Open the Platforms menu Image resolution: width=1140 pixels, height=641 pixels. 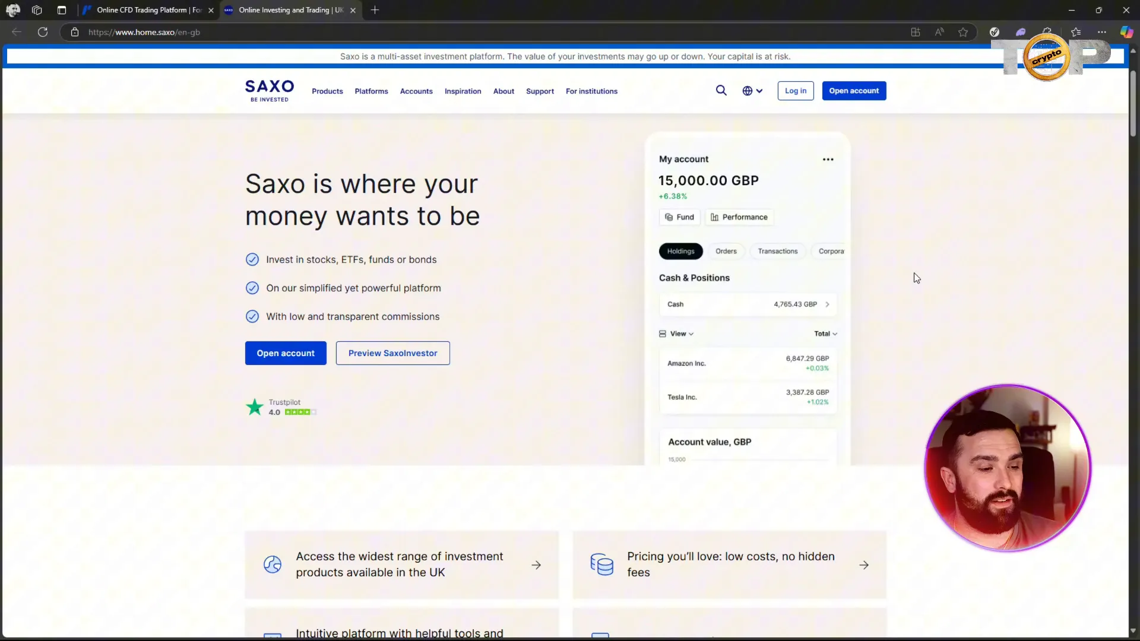[371, 91]
